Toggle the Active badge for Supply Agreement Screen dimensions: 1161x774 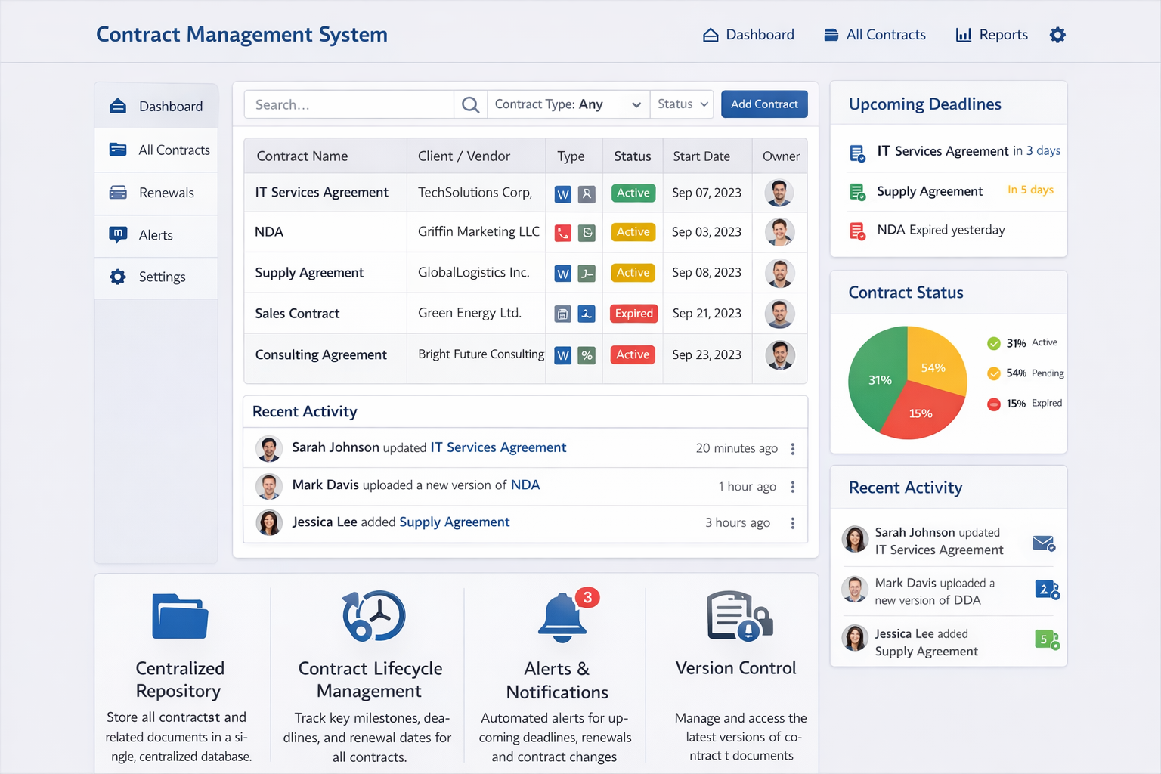(x=633, y=272)
